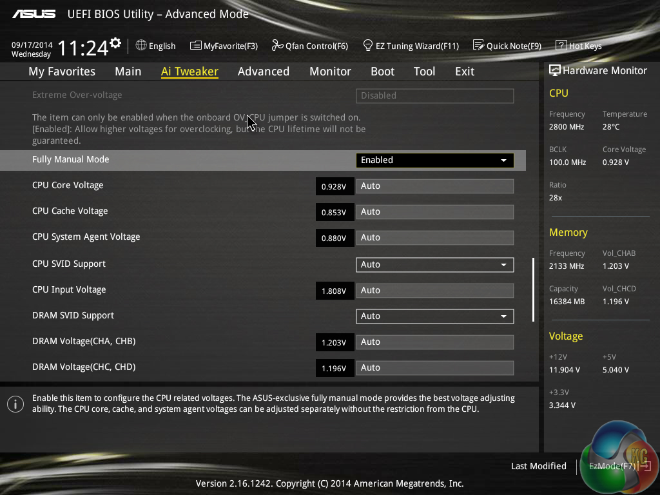Click the 1.196V DRAM voltage readout box
The width and height of the screenshot is (660, 495).
tap(335, 368)
